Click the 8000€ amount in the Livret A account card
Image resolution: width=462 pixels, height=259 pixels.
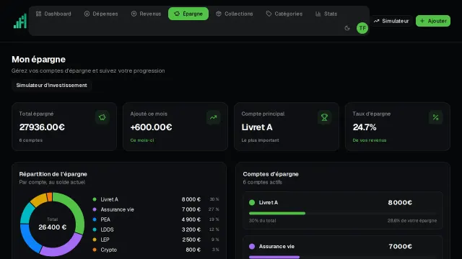point(400,202)
